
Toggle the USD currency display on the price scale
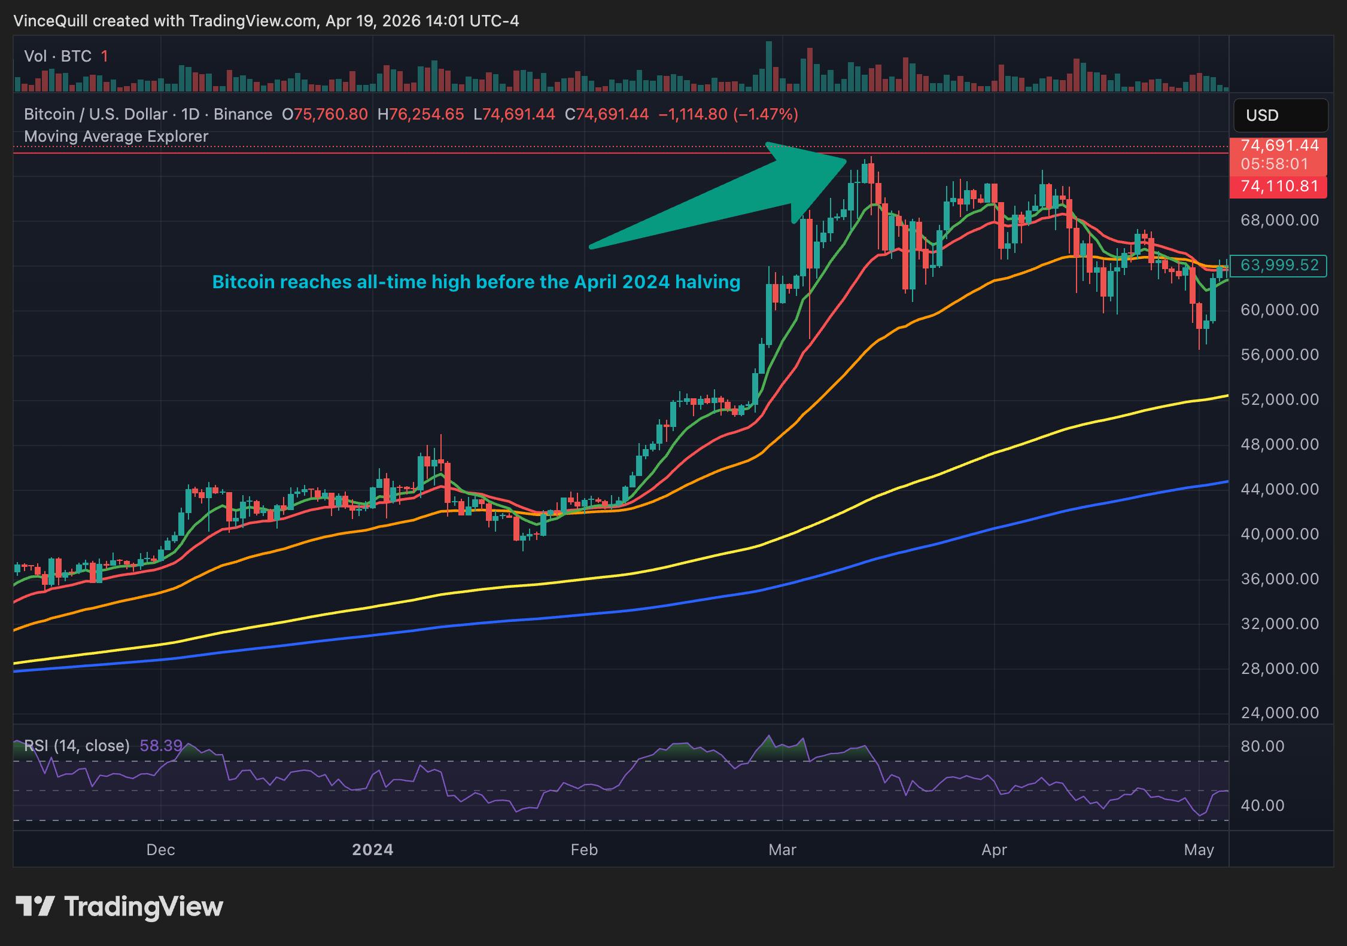1280,115
